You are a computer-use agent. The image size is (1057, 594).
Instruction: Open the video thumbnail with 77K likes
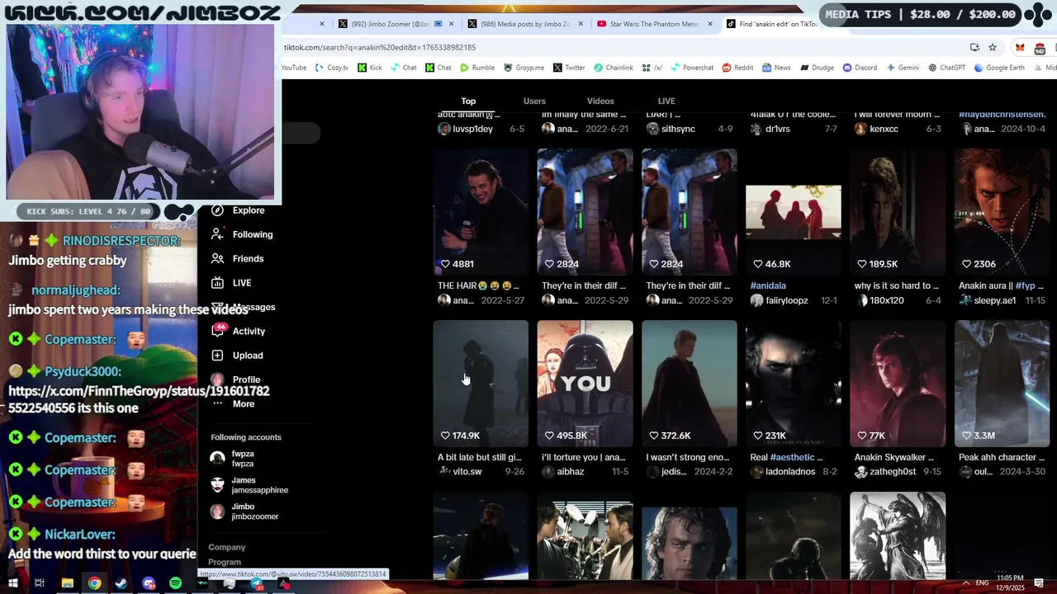[897, 383]
